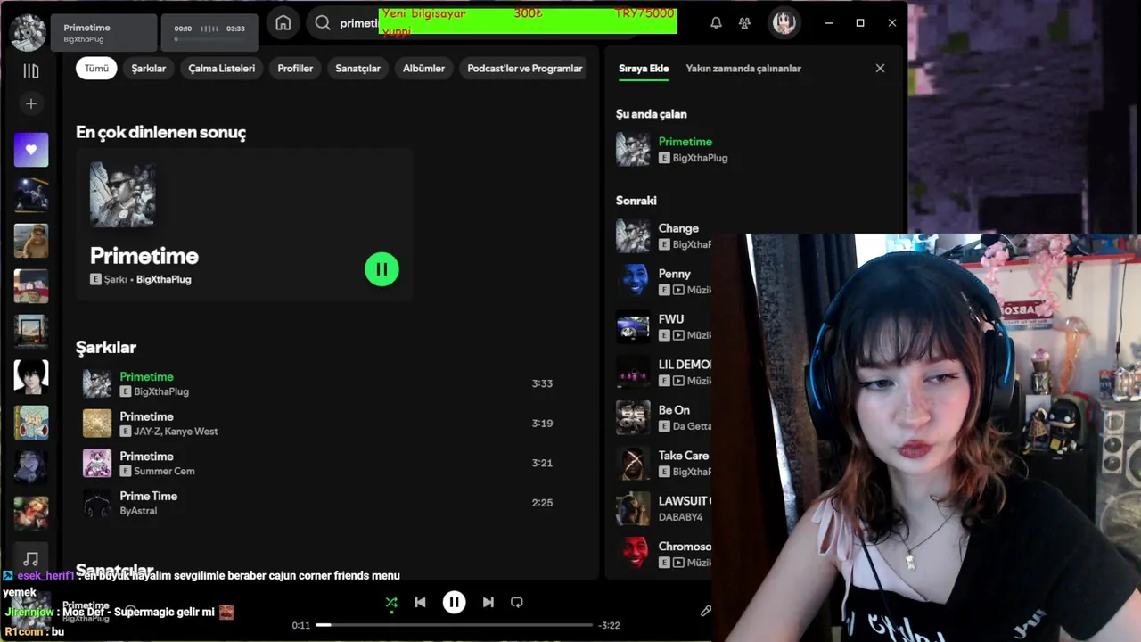Toggle repeat mode
This screenshot has height=642, width=1141.
[516, 603]
